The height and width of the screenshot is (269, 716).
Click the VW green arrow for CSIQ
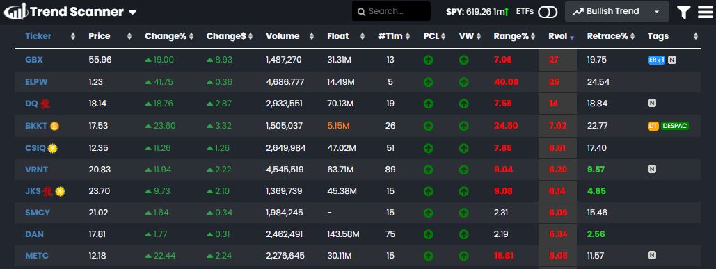(x=464, y=148)
